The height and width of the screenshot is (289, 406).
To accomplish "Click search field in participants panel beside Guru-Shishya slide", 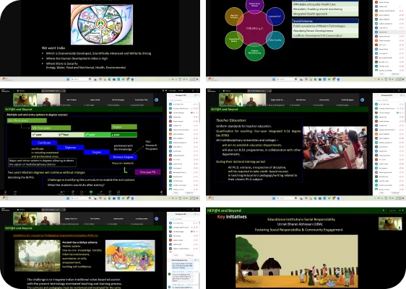I will pyautogui.click(x=183, y=219).
